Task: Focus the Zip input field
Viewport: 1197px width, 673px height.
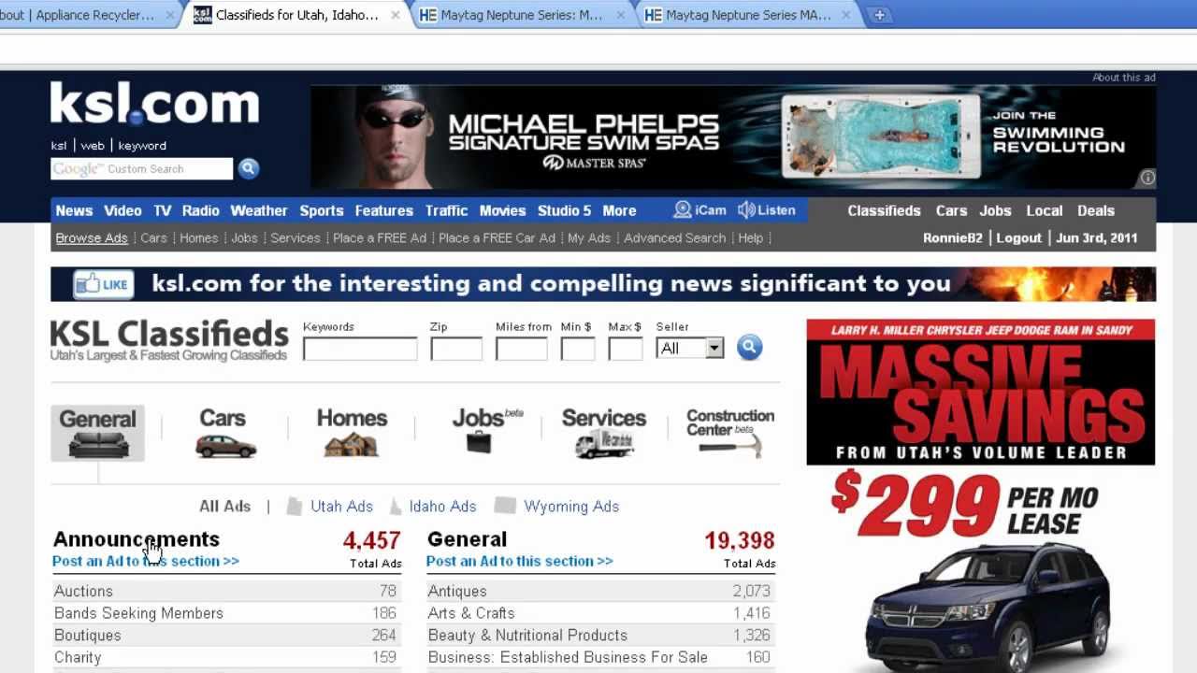Action: coord(456,349)
